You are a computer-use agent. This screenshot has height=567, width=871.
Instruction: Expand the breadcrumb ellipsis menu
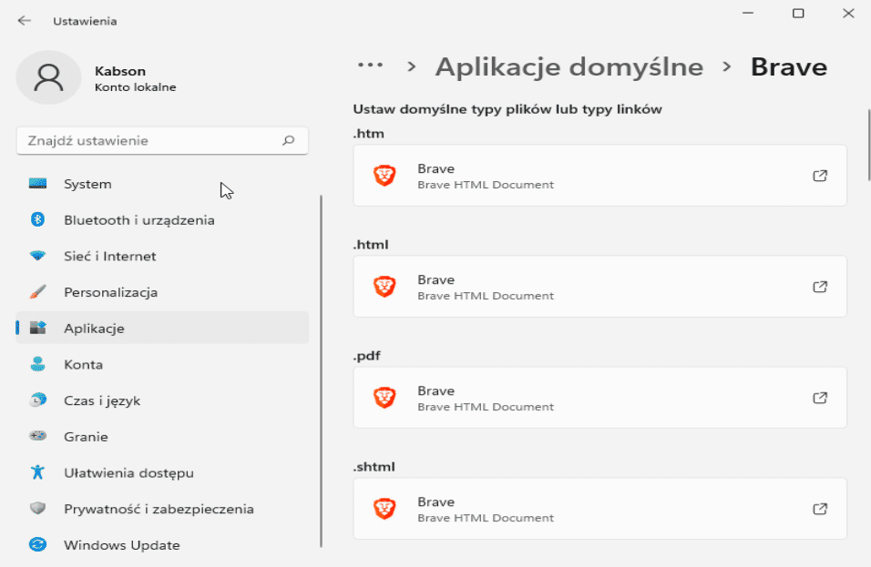click(x=371, y=66)
